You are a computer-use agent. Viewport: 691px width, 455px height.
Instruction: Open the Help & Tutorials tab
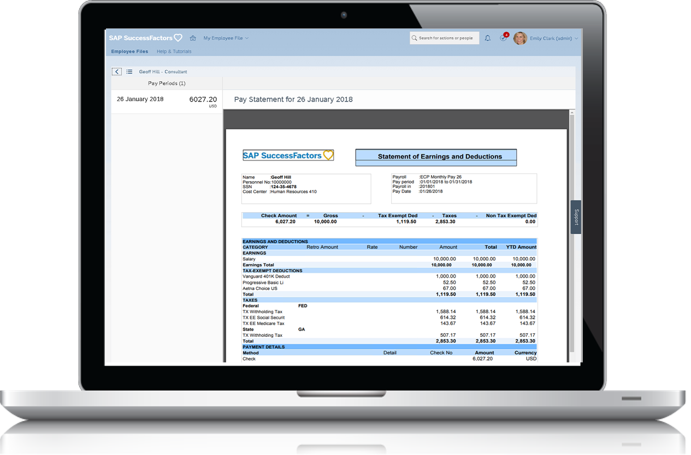(x=174, y=51)
